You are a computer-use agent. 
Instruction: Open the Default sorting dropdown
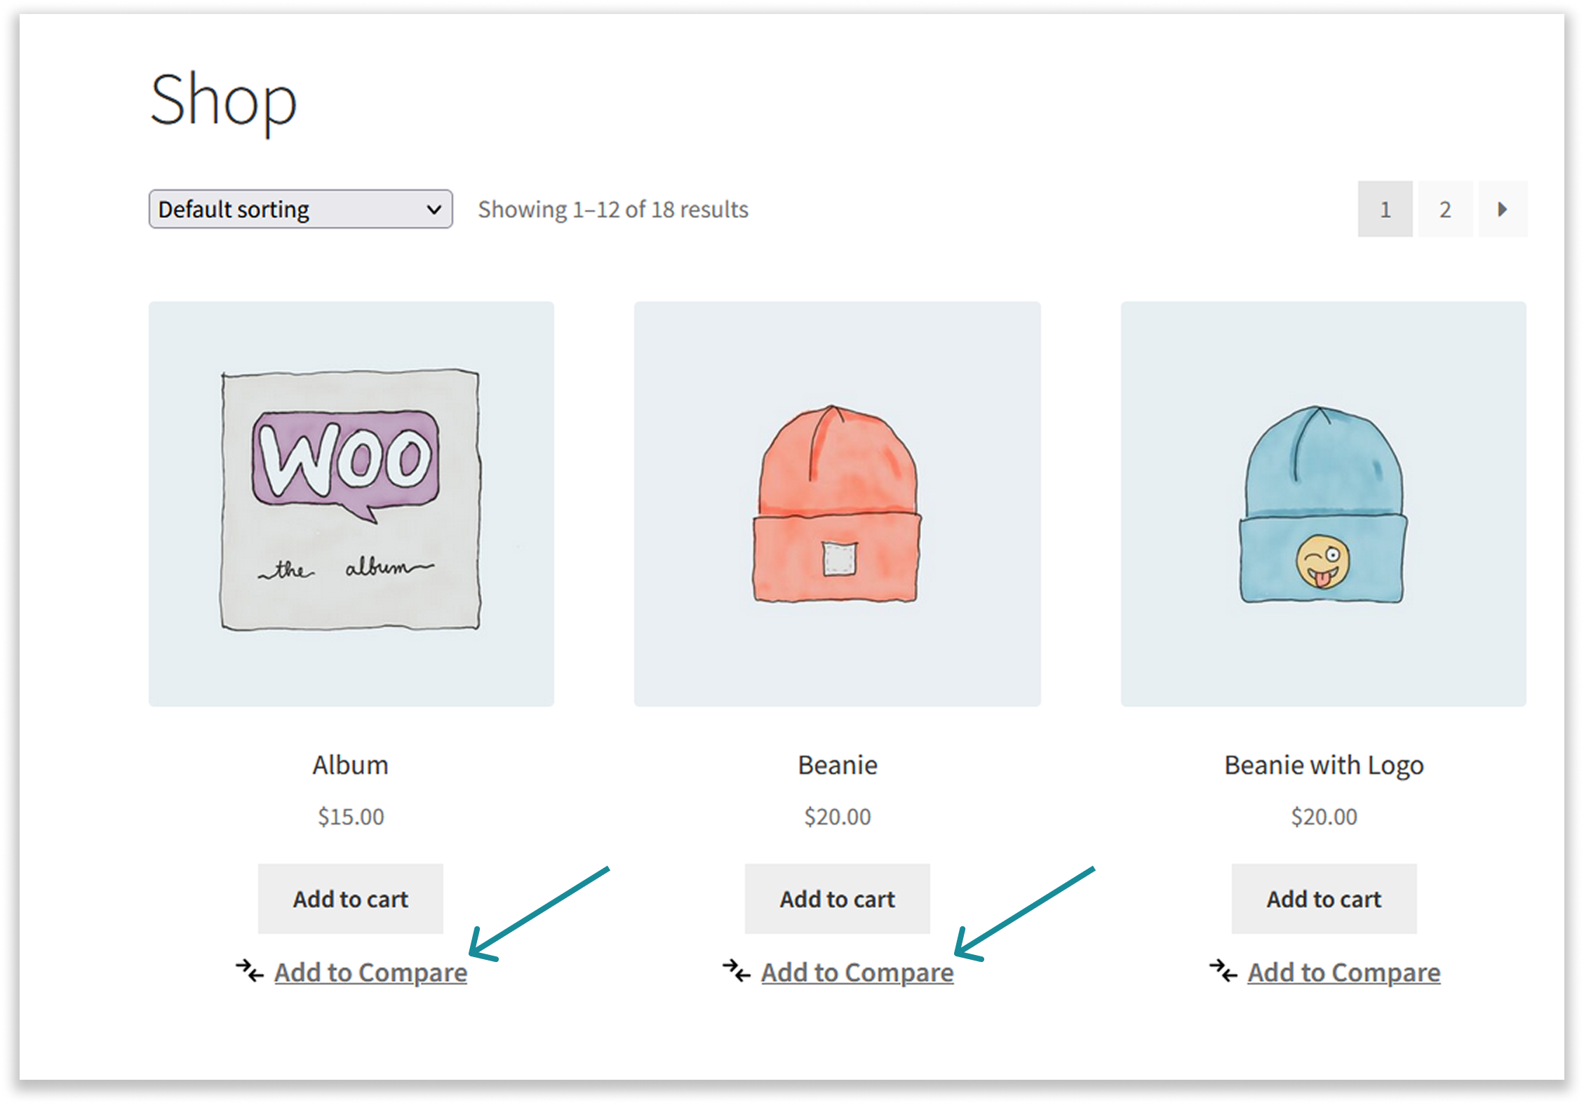point(300,209)
